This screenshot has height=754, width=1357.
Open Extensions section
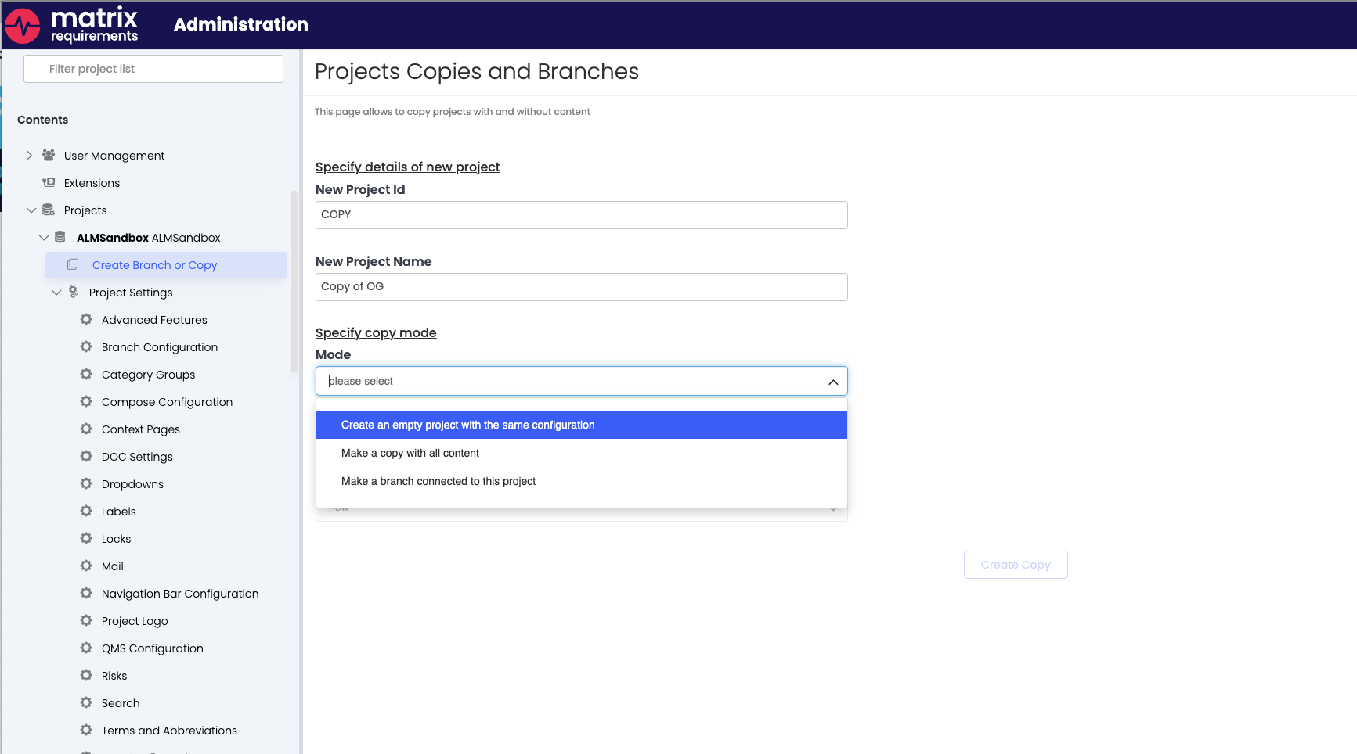(92, 183)
